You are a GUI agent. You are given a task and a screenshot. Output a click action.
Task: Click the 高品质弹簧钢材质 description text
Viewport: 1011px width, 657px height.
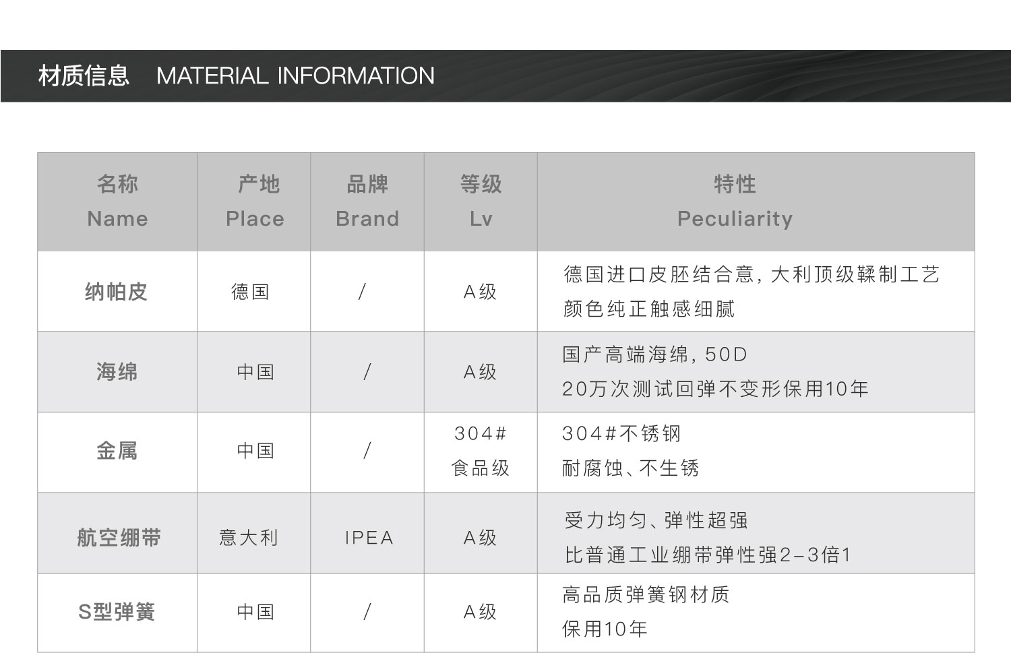pos(646,594)
